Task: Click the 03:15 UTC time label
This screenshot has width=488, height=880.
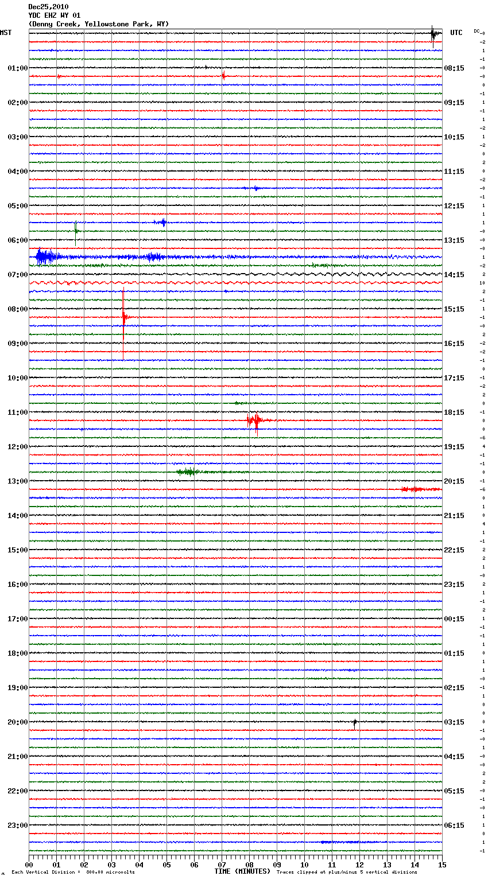Action: (454, 722)
